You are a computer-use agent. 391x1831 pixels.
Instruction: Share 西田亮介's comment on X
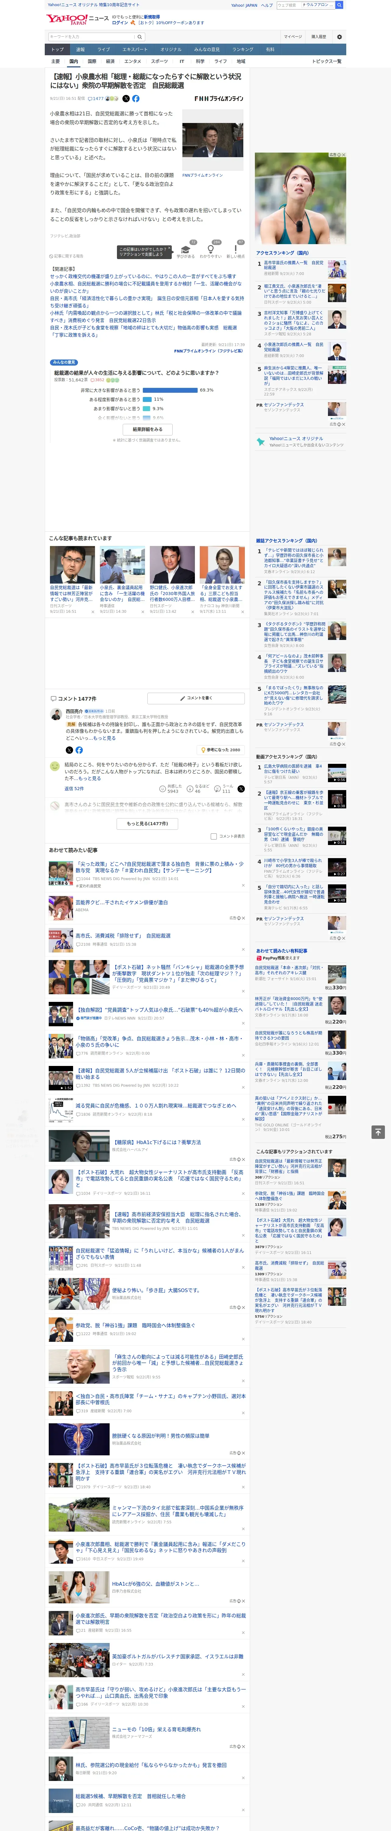[x=69, y=750]
